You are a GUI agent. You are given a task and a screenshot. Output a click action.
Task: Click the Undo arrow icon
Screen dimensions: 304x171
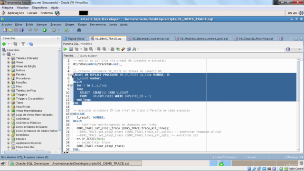click(x=30, y=30)
